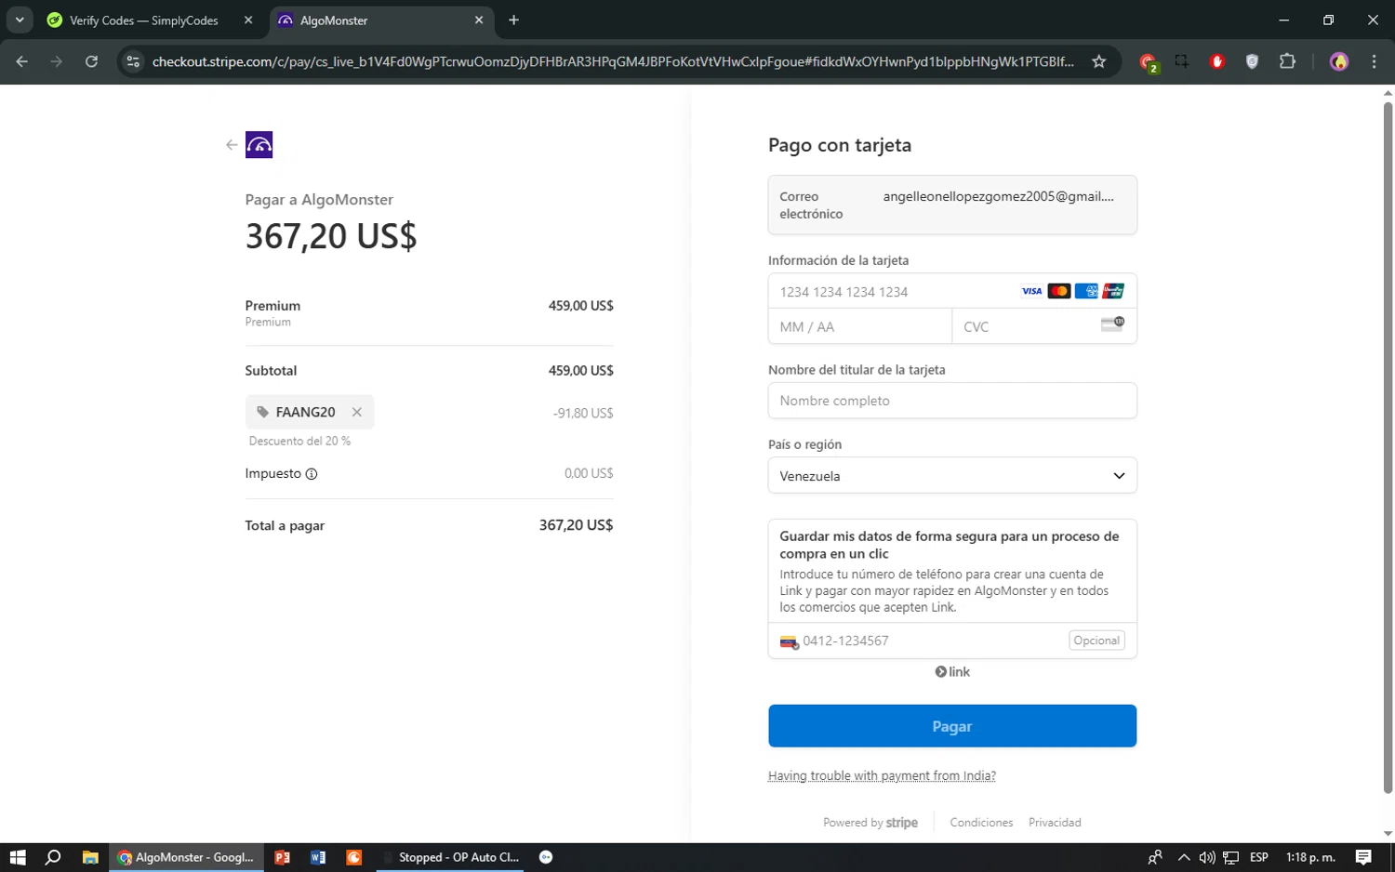The height and width of the screenshot is (872, 1395).
Task: Click the Venezuela flag in the phone field
Action: (789, 641)
